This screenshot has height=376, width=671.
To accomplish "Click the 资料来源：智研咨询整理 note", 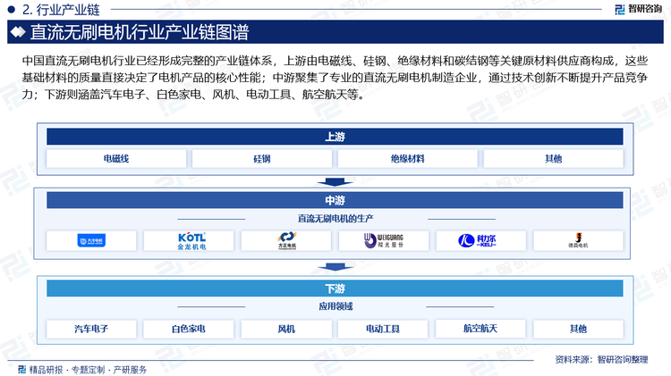I will [x=601, y=359].
